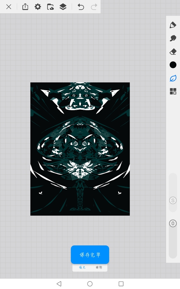
Task: Open the folder gallery icon
Action: click(x=50, y=7)
